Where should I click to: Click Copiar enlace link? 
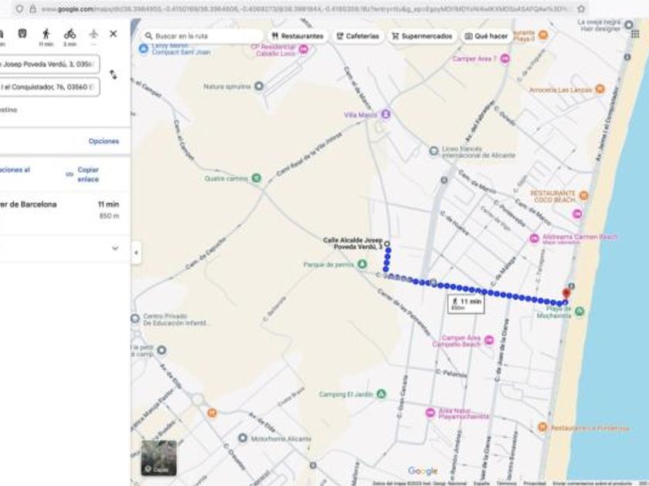tap(88, 174)
